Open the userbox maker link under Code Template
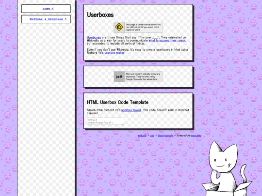 (x=131, y=110)
